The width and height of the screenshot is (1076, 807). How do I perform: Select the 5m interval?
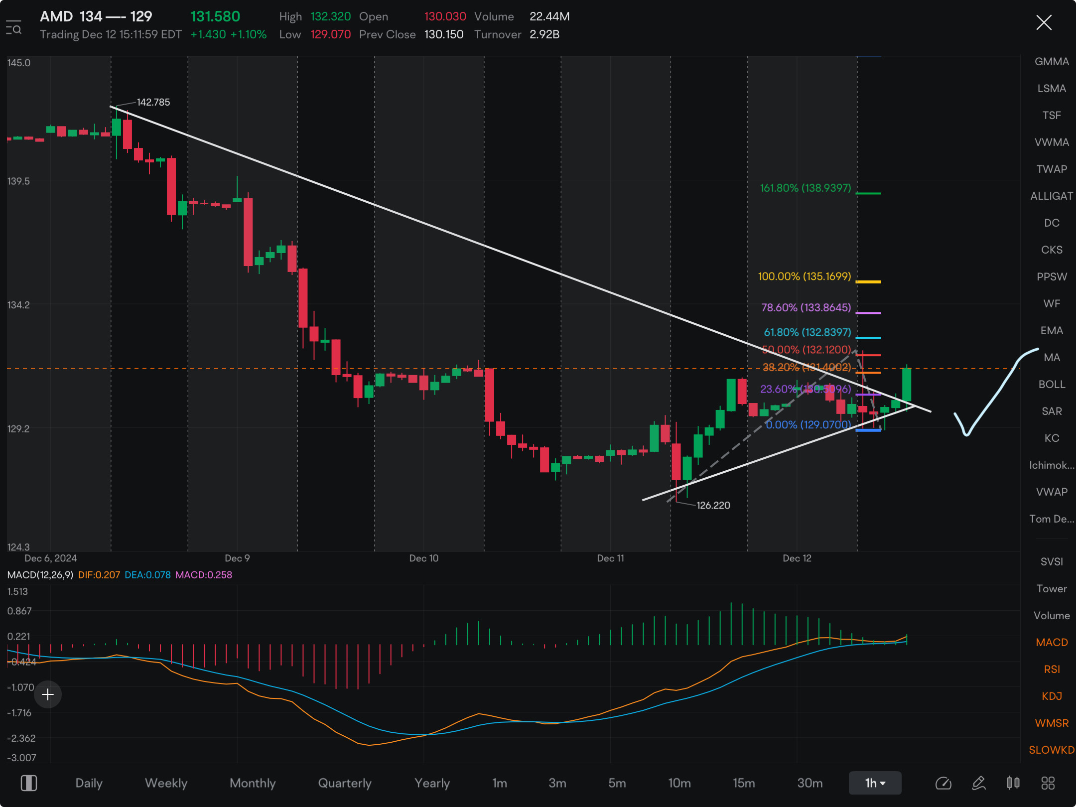coord(617,783)
